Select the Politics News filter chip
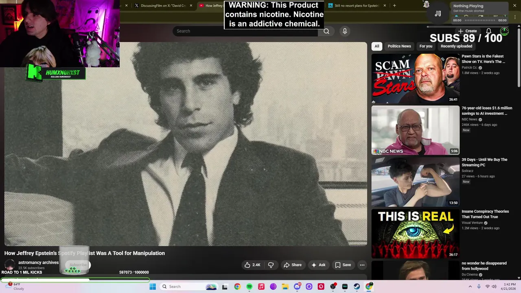This screenshot has height=293, width=521. tap(399, 46)
